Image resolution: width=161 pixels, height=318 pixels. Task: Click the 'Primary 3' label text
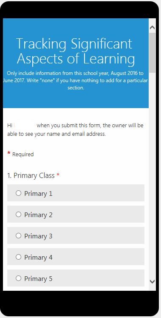(38, 236)
